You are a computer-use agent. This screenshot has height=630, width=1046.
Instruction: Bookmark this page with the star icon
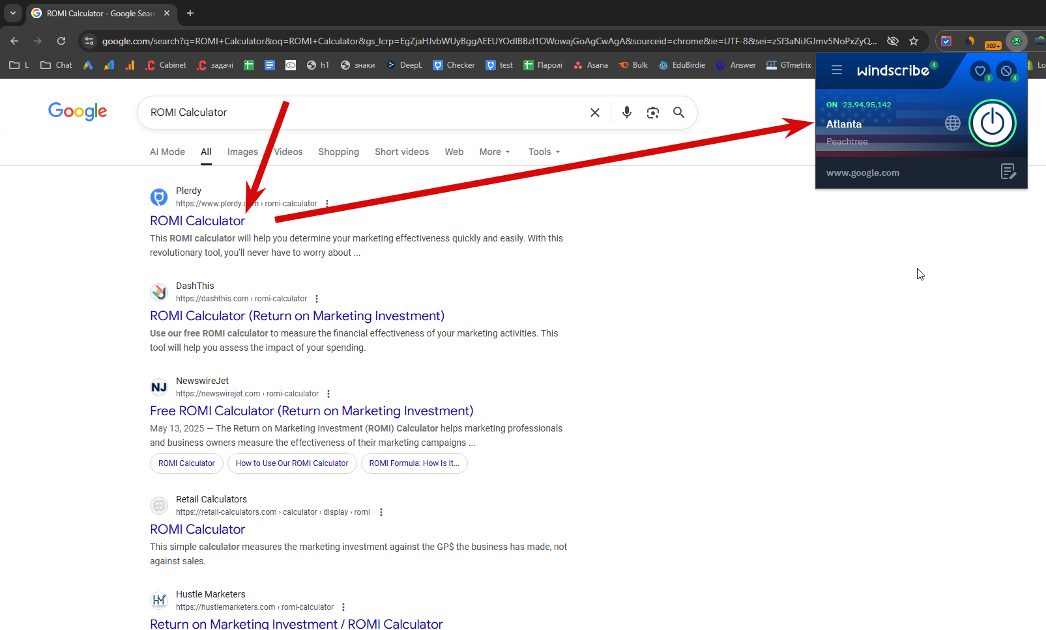pyautogui.click(x=914, y=41)
